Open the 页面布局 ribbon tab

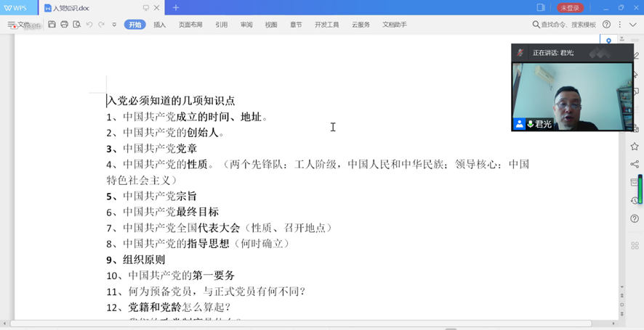pyautogui.click(x=191, y=25)
